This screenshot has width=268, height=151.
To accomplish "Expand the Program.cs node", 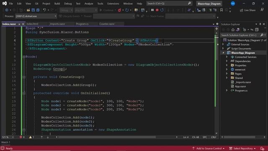I will tap(227, 91).
